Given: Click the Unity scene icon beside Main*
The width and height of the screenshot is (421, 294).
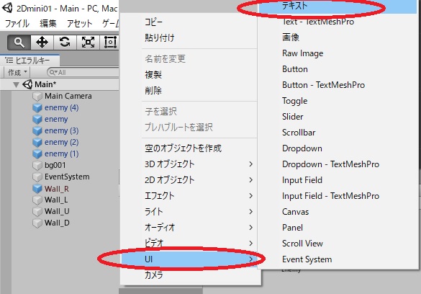Looking at the screenshot, I should tap(27, 84).
